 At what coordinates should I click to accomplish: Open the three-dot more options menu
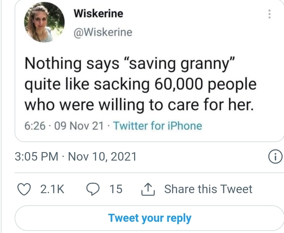(x=269, y=14)
